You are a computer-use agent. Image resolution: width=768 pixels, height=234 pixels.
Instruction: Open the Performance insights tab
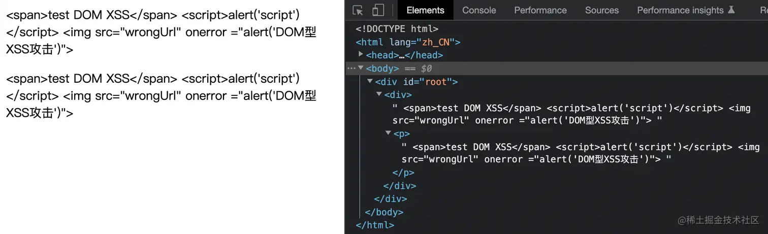tap(686, 10)
